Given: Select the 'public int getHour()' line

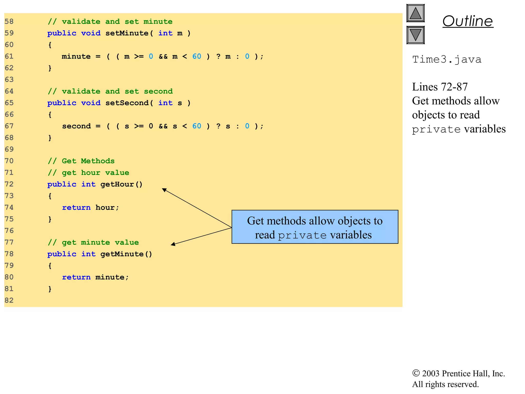Looking at the screenshot, I should [95, 184].
